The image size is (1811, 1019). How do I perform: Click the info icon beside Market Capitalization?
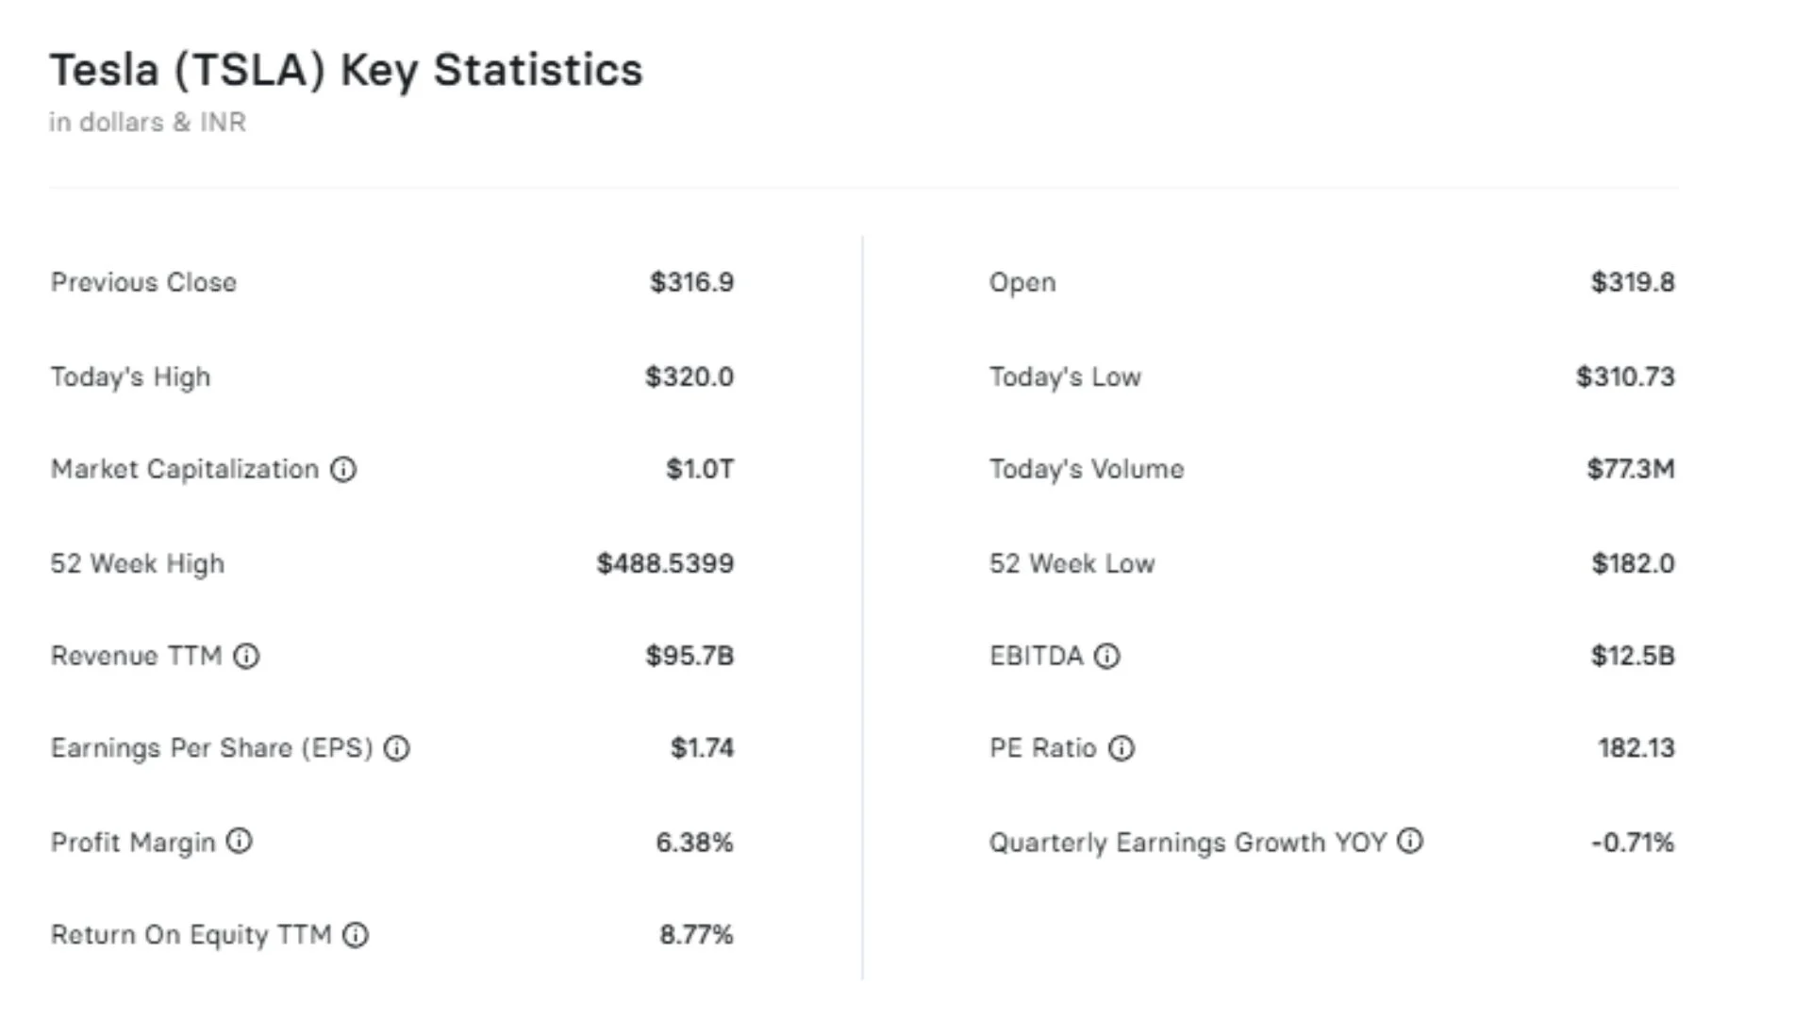[343, 469]
